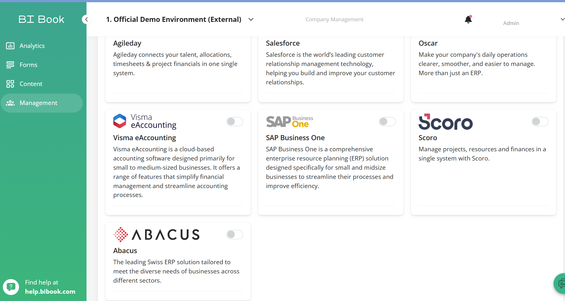Enable the SAP Business One toggle
This screenshot has height=301, width=565.
tap(387, 121)
